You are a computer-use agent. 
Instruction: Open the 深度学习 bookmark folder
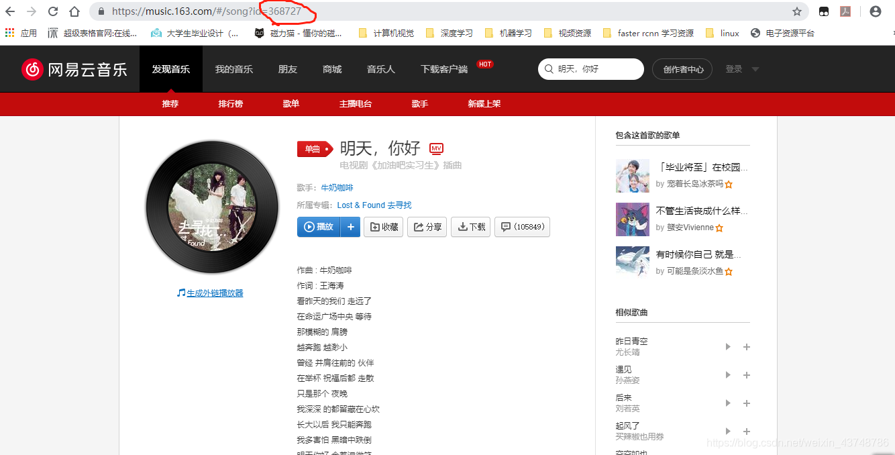tap(450, 33)
